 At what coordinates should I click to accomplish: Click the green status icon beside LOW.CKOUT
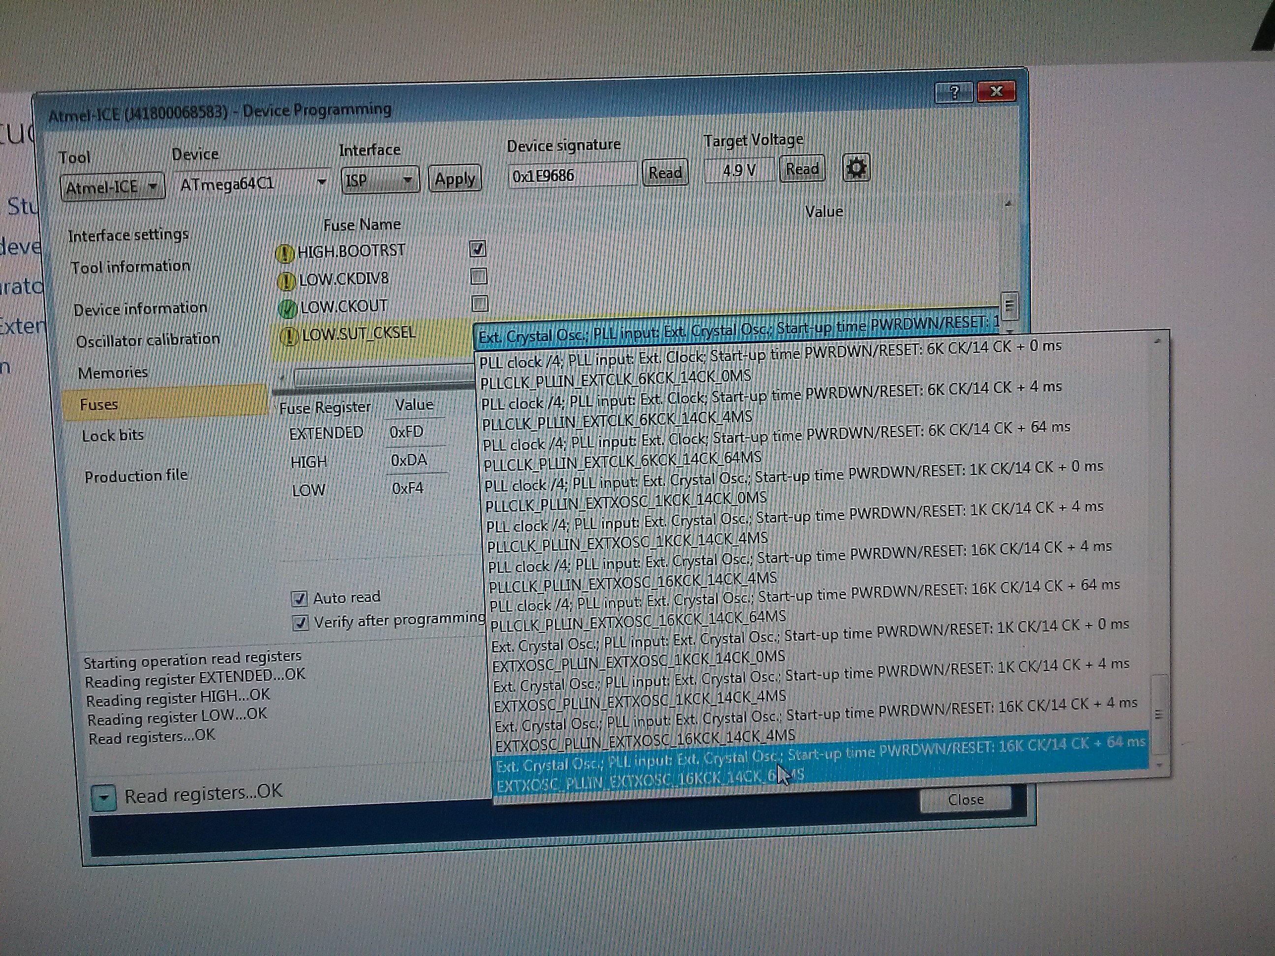click(288, 309)
